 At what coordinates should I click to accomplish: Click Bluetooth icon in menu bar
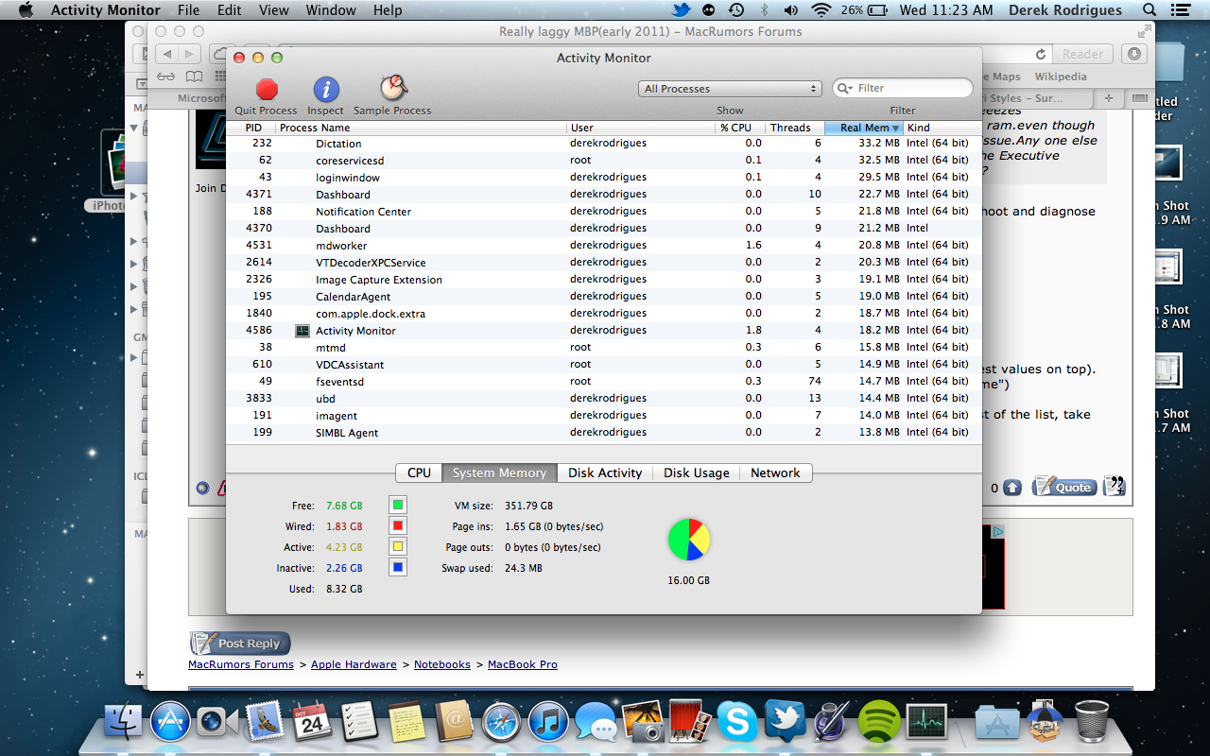(x=764, y=10)
